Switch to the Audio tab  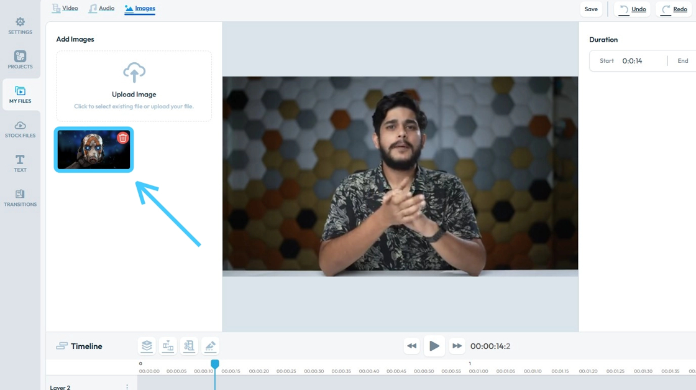click(x=101, y=8)
